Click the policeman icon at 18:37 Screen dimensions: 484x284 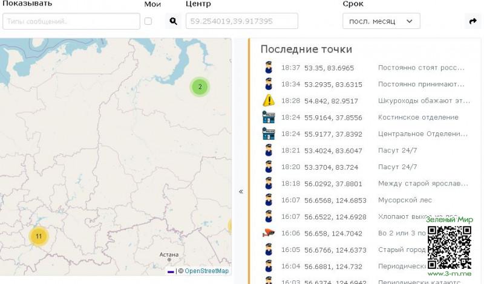[x=269, y=68]
